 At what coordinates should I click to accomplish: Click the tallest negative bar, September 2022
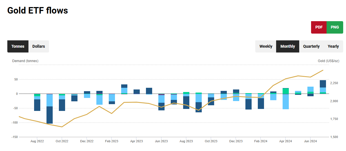click(x=50, y=115)
